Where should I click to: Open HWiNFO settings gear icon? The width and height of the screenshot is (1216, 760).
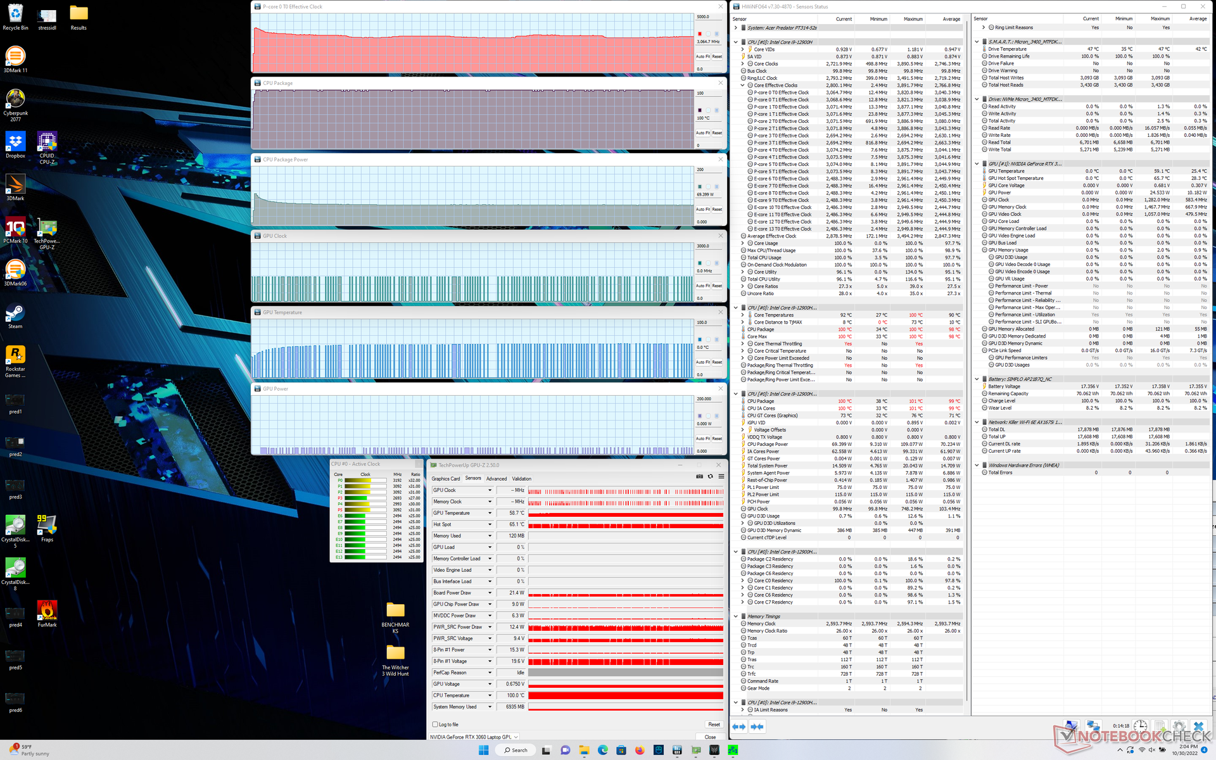pos(1179,726)
